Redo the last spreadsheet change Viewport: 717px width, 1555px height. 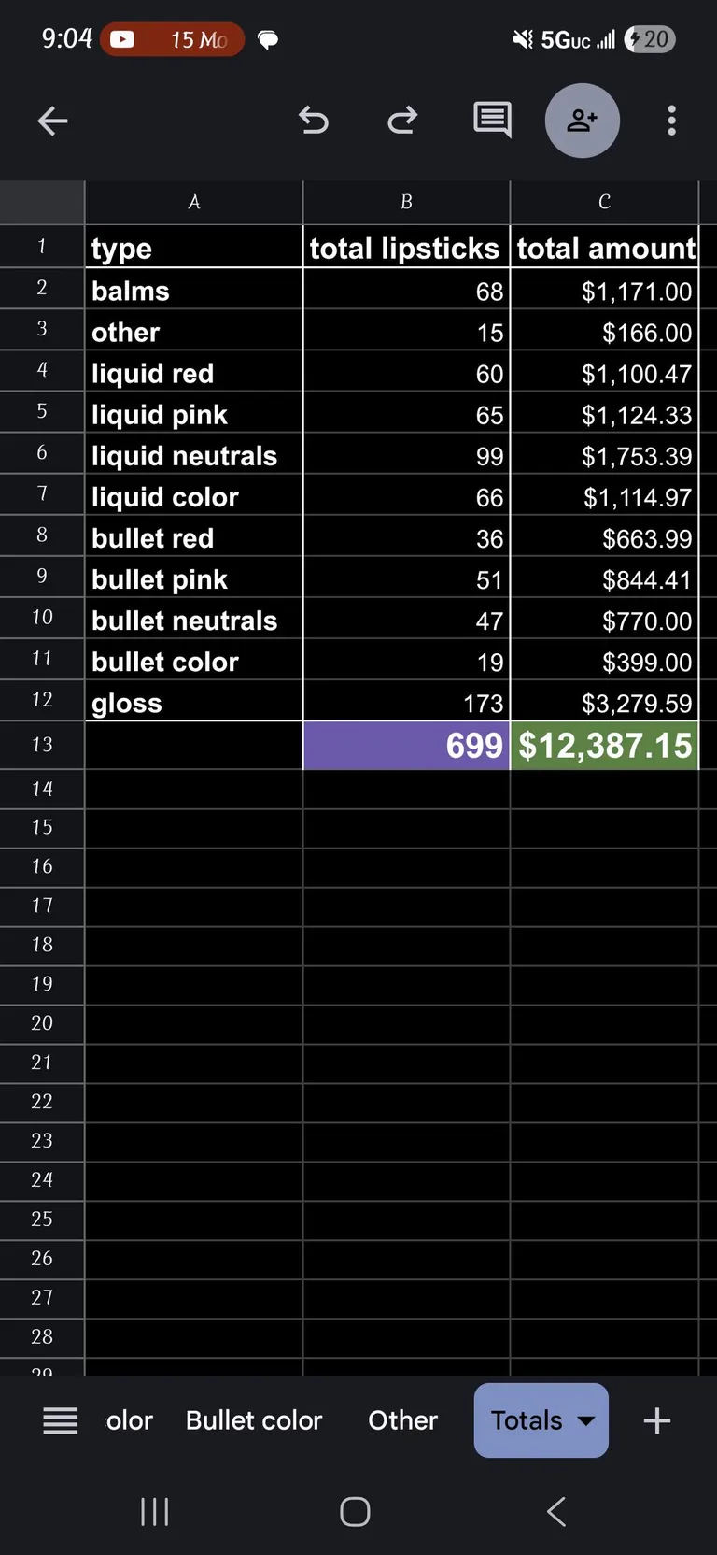[401, 121]
